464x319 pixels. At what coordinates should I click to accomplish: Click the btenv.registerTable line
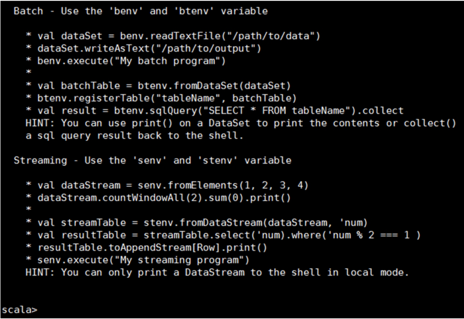tap(167, 98)
